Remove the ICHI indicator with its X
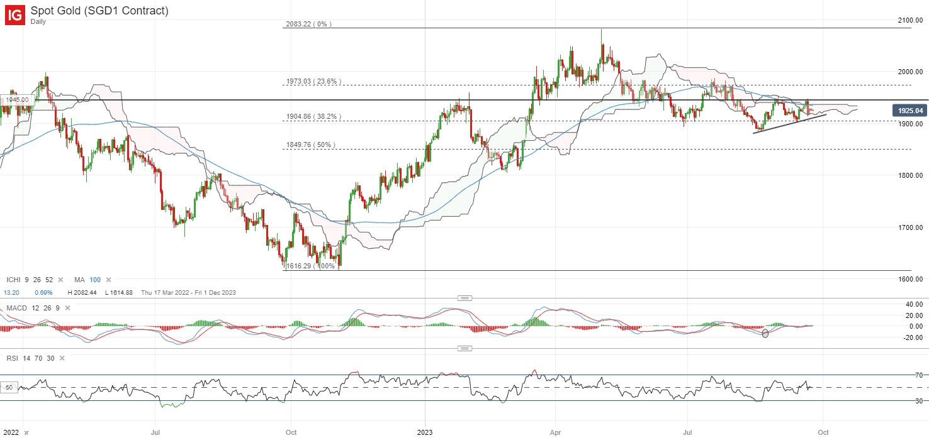Image resolution: width=929 pixels, height=438 pixels. tap(60, 280)
